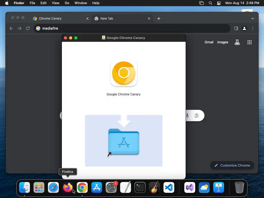Start voice search with microphone
This screenshot has width=264, height=198.
[x=187, y=115]
